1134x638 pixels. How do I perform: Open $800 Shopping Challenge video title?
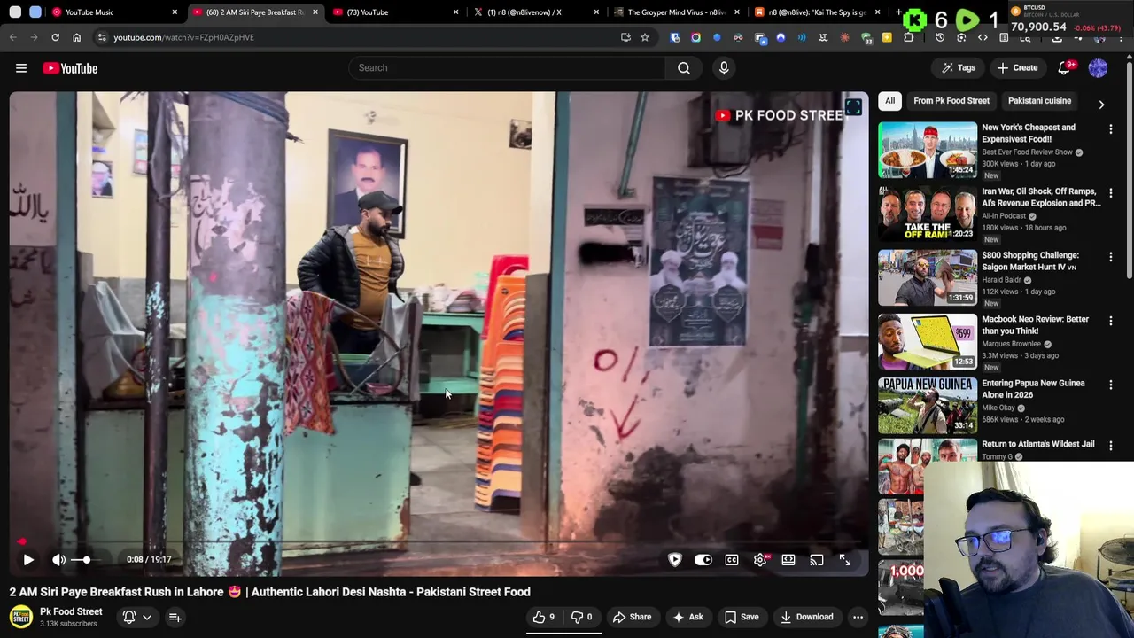tap(1030, 261)
